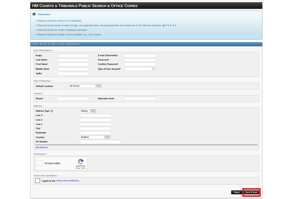This screenshot has width=299, height=199.
Task: Click the Back button
Action: click(237, 192)
